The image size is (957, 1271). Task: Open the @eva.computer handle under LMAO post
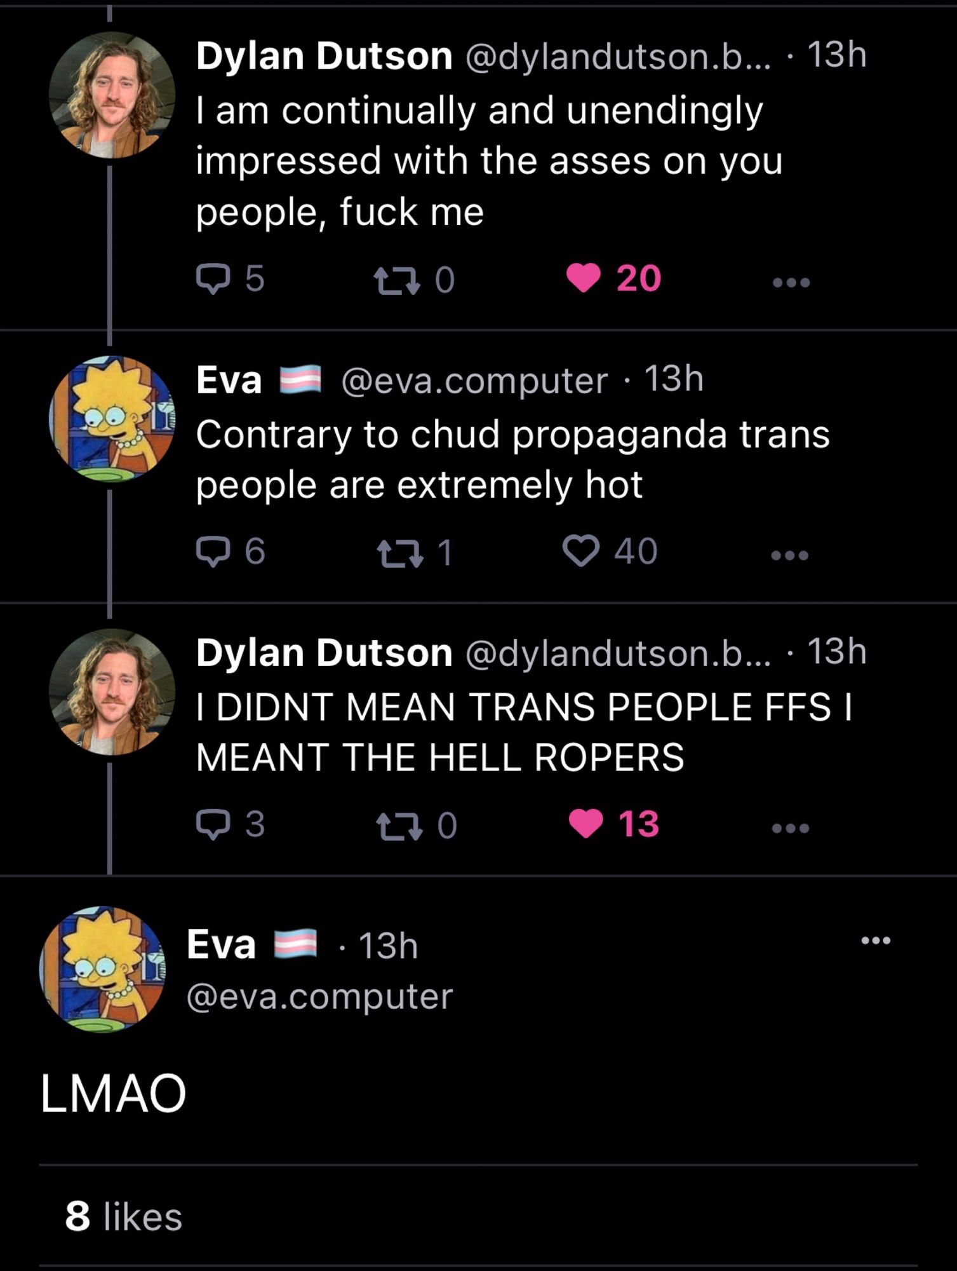320,996
